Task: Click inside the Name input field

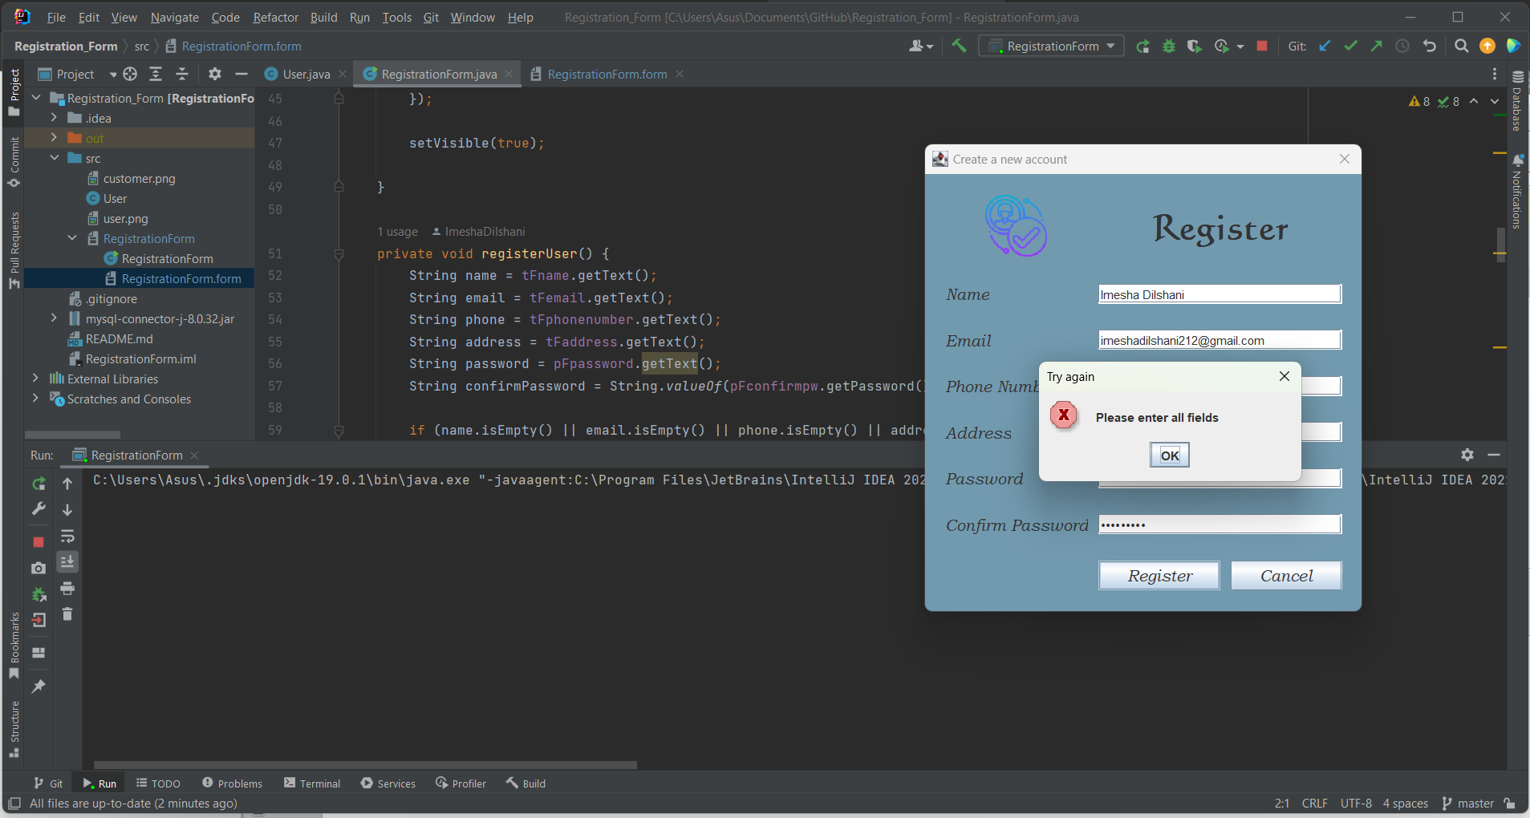Action: tap(1219, 294)
